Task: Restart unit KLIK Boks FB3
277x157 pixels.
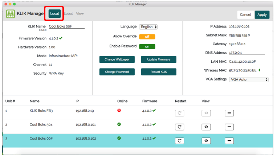Action: pyautogui.click(x=179, y=113)
